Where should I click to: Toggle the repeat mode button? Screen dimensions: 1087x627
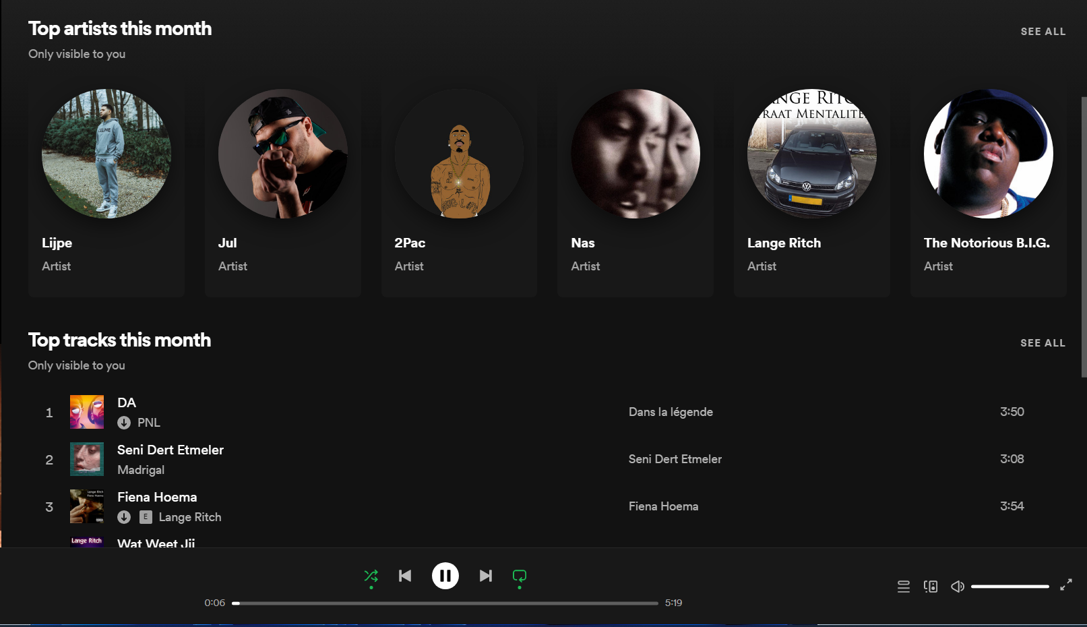pos(519,576)
